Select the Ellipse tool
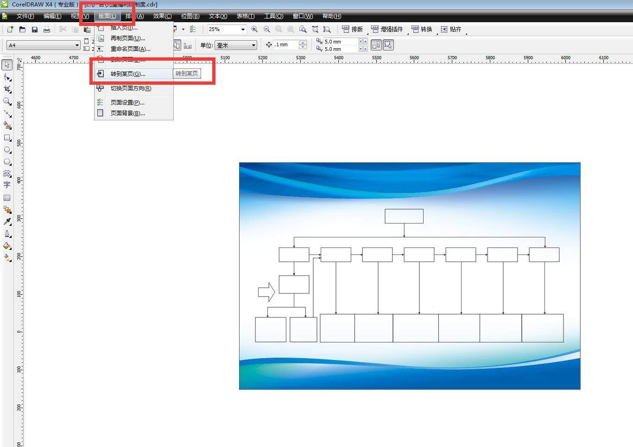Viewport: 633px width, 447px height. tap(7, 149)
